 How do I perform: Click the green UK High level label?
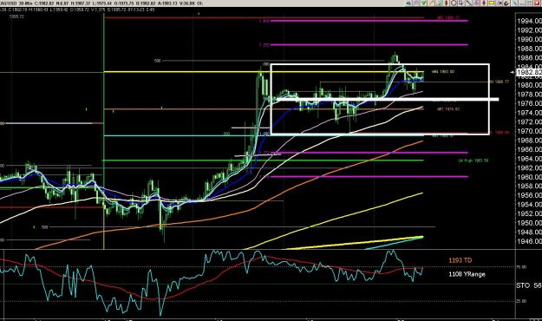pos(473,160)
